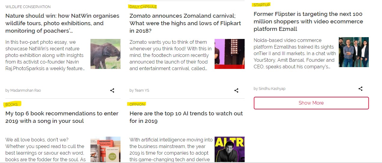Image resolution: width=382 pixels, height=163 pixels.
Task: Share the Zomato Zomaland article
Action: coord(236,90)
